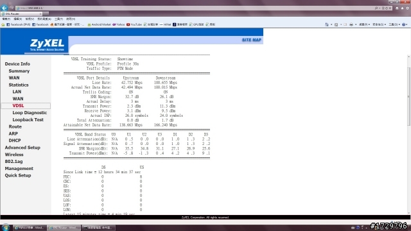Click the browser Back arrow button

(x=4, y=8)
